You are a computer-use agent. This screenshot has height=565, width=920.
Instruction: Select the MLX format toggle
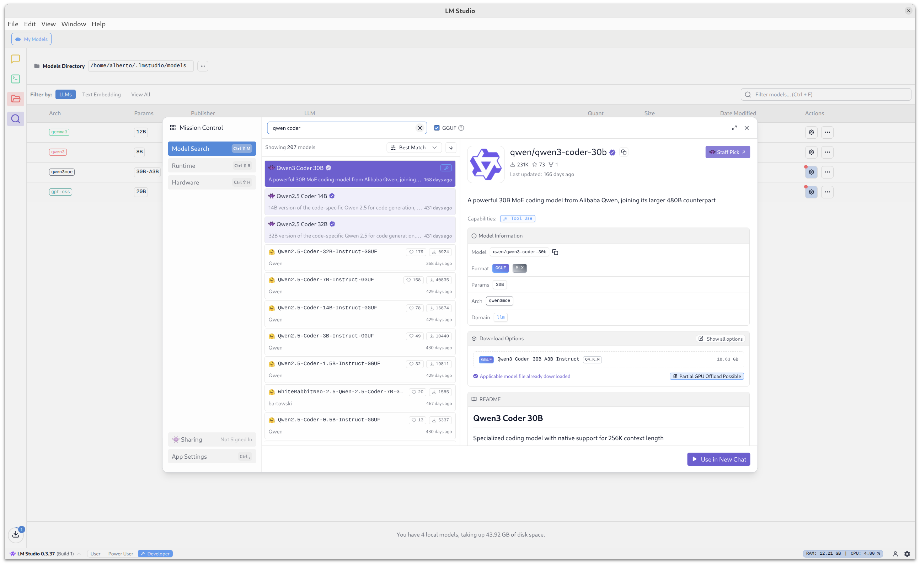519,268
